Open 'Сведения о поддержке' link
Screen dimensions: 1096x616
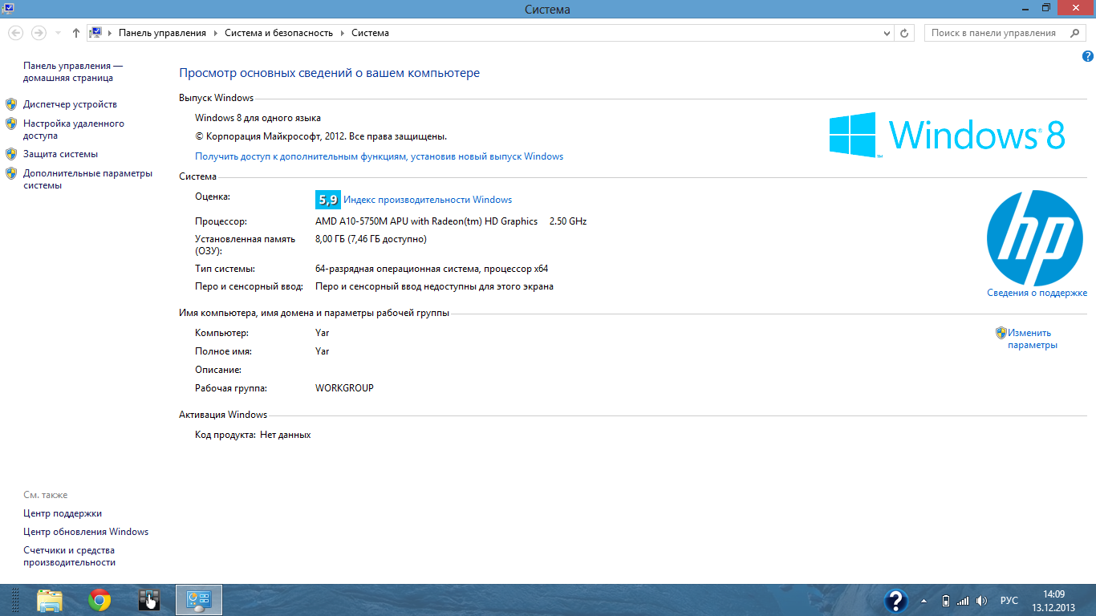tap(1037, 294)
